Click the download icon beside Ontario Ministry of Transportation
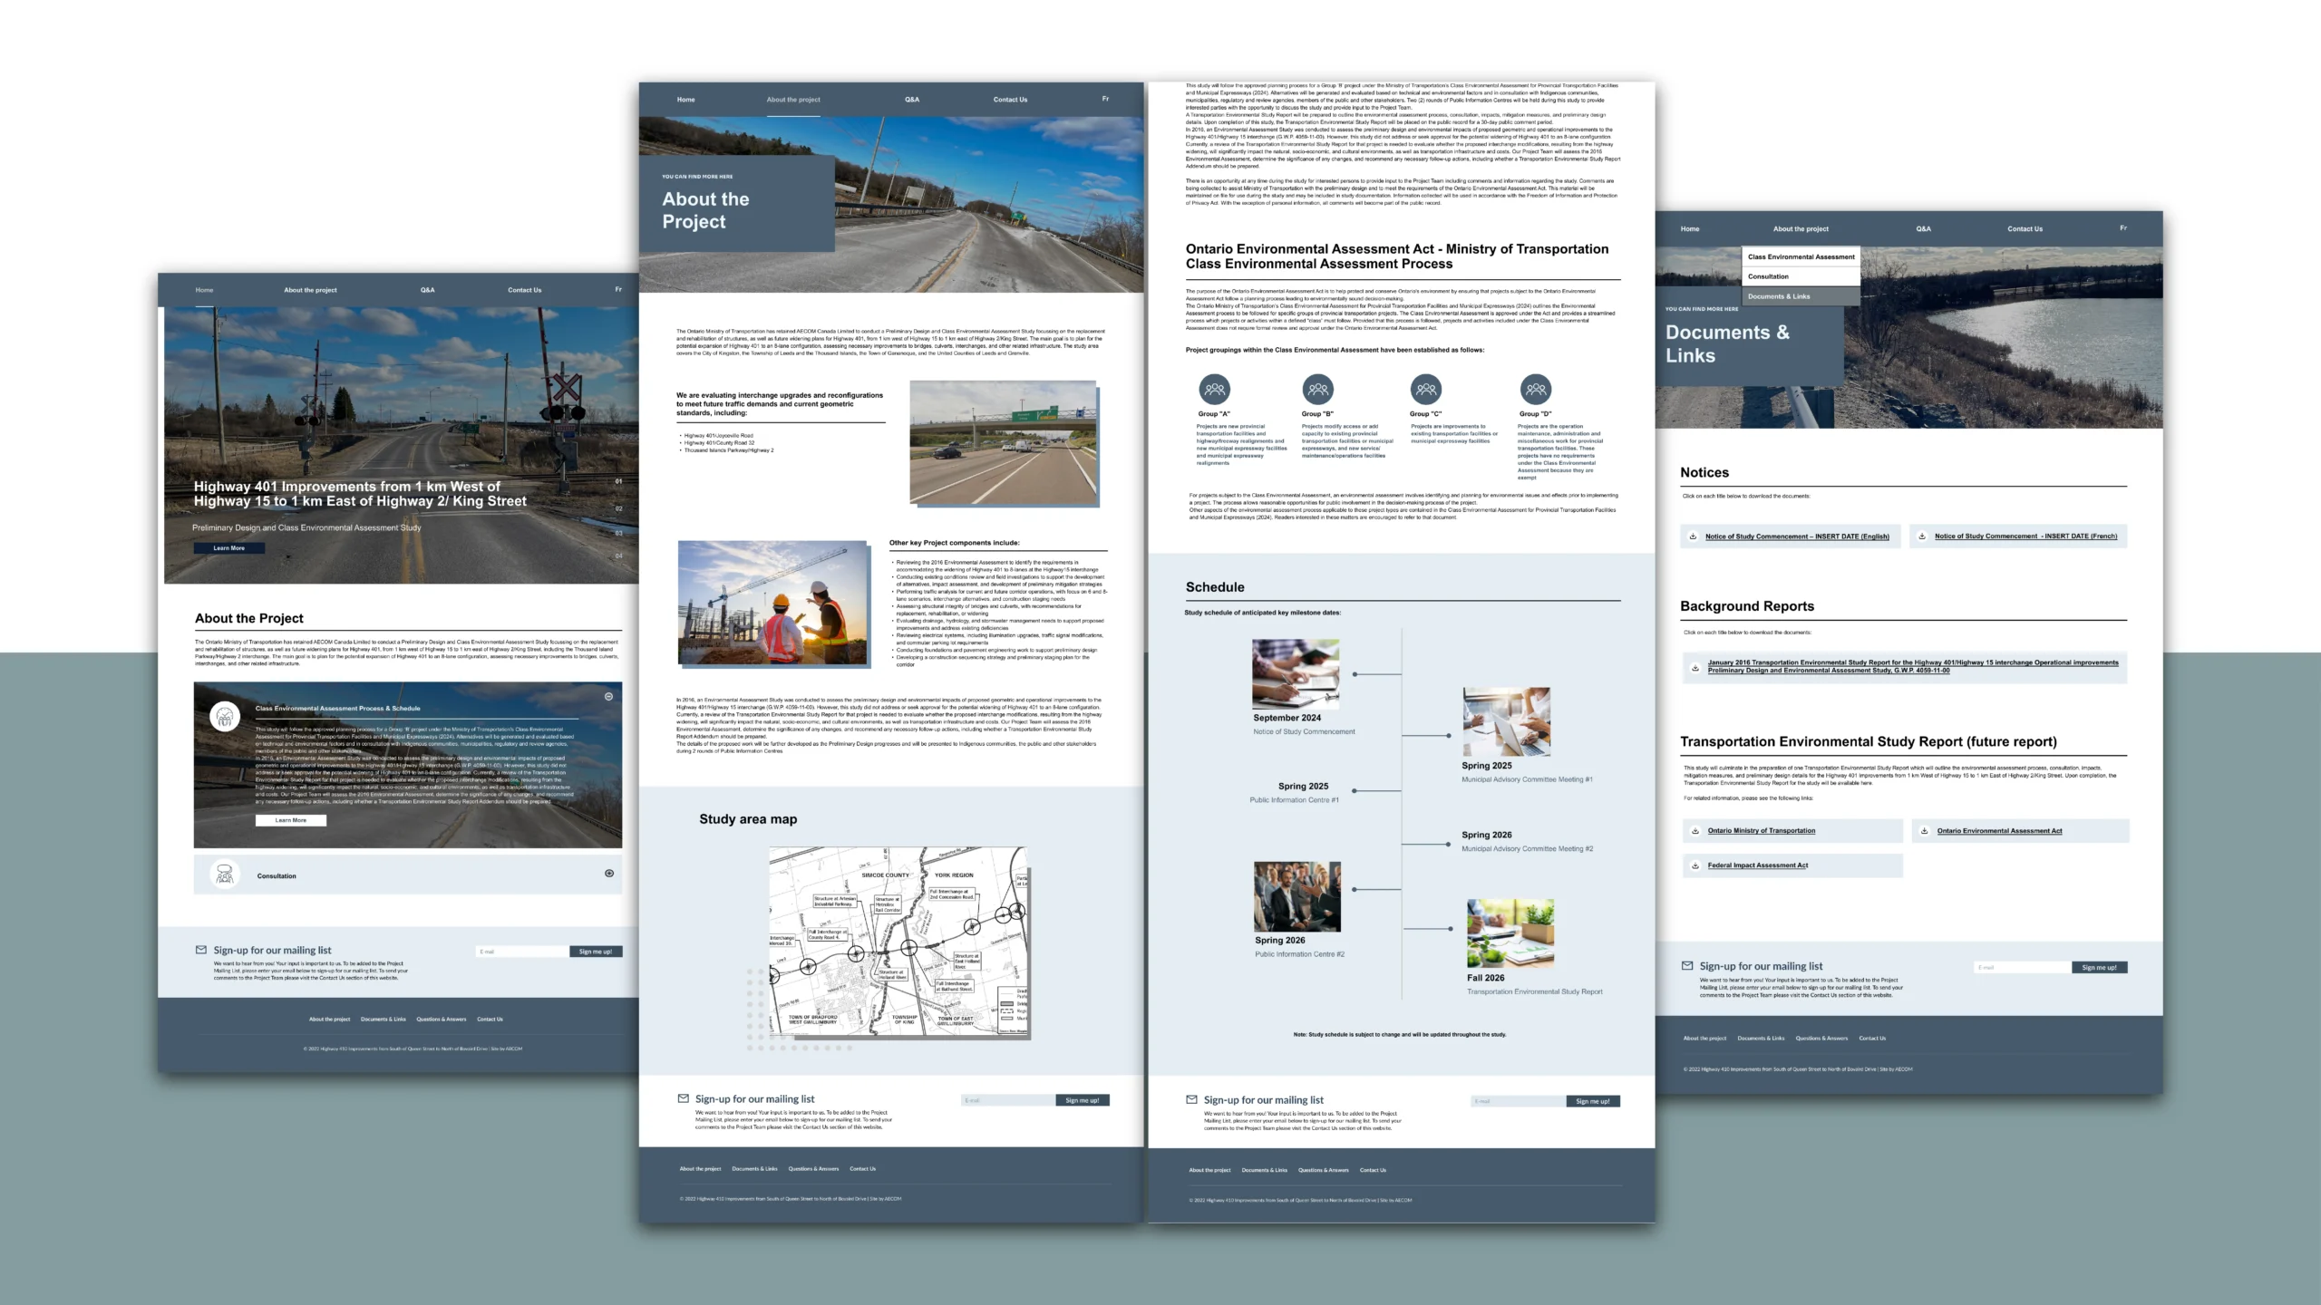Screen dimensions: 2321x1305 pyautogui.click(x=1695, y=831)
